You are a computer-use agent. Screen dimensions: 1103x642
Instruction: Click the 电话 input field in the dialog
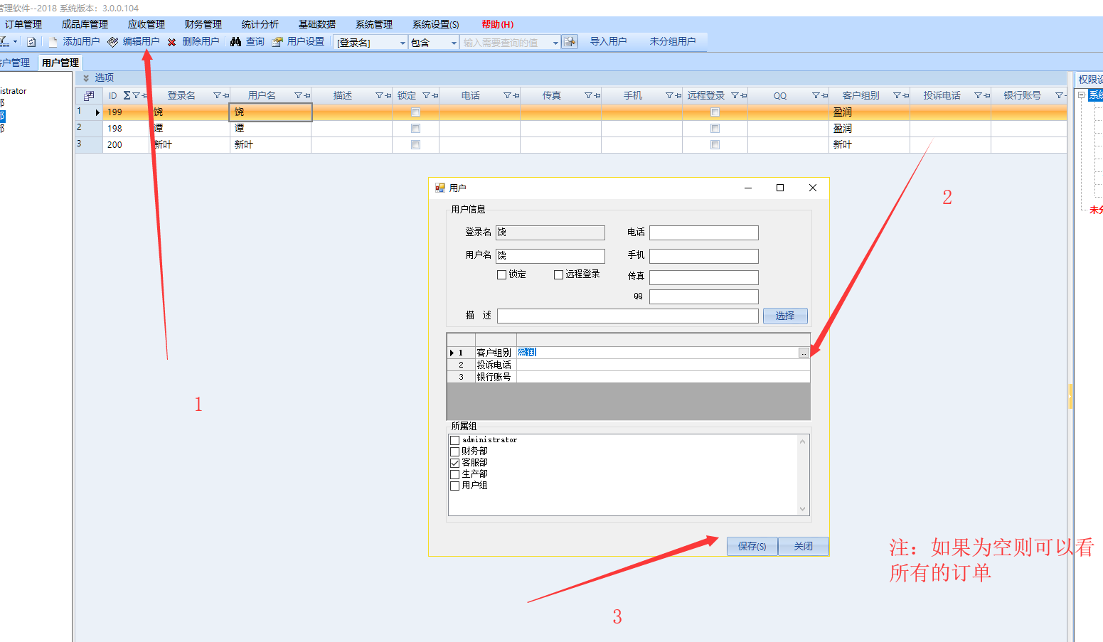[703, 233]
